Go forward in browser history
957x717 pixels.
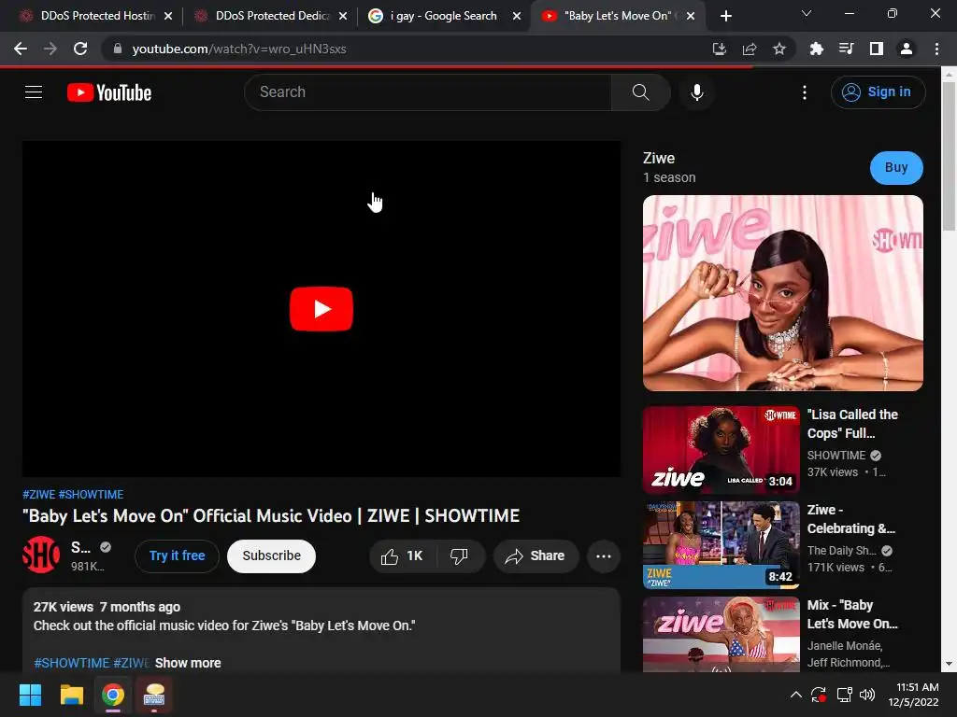[50, 49]
